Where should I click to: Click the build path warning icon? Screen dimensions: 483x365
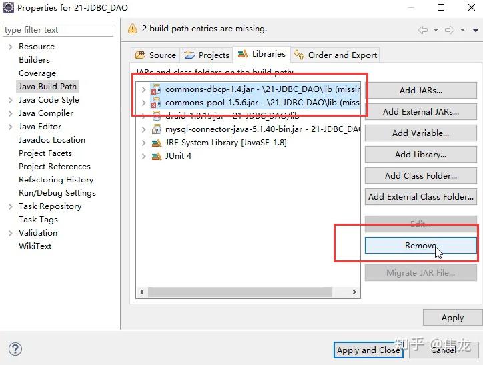(x=133, y=28)
